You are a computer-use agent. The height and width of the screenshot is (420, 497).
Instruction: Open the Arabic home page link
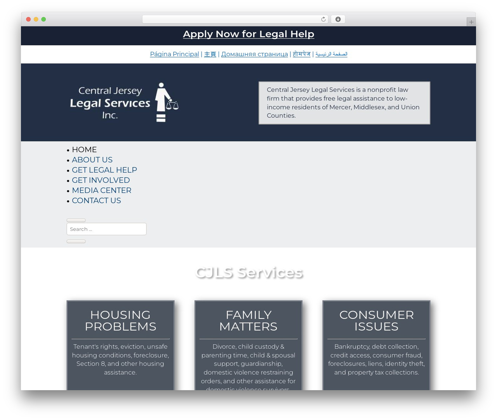tap(331, 54)
